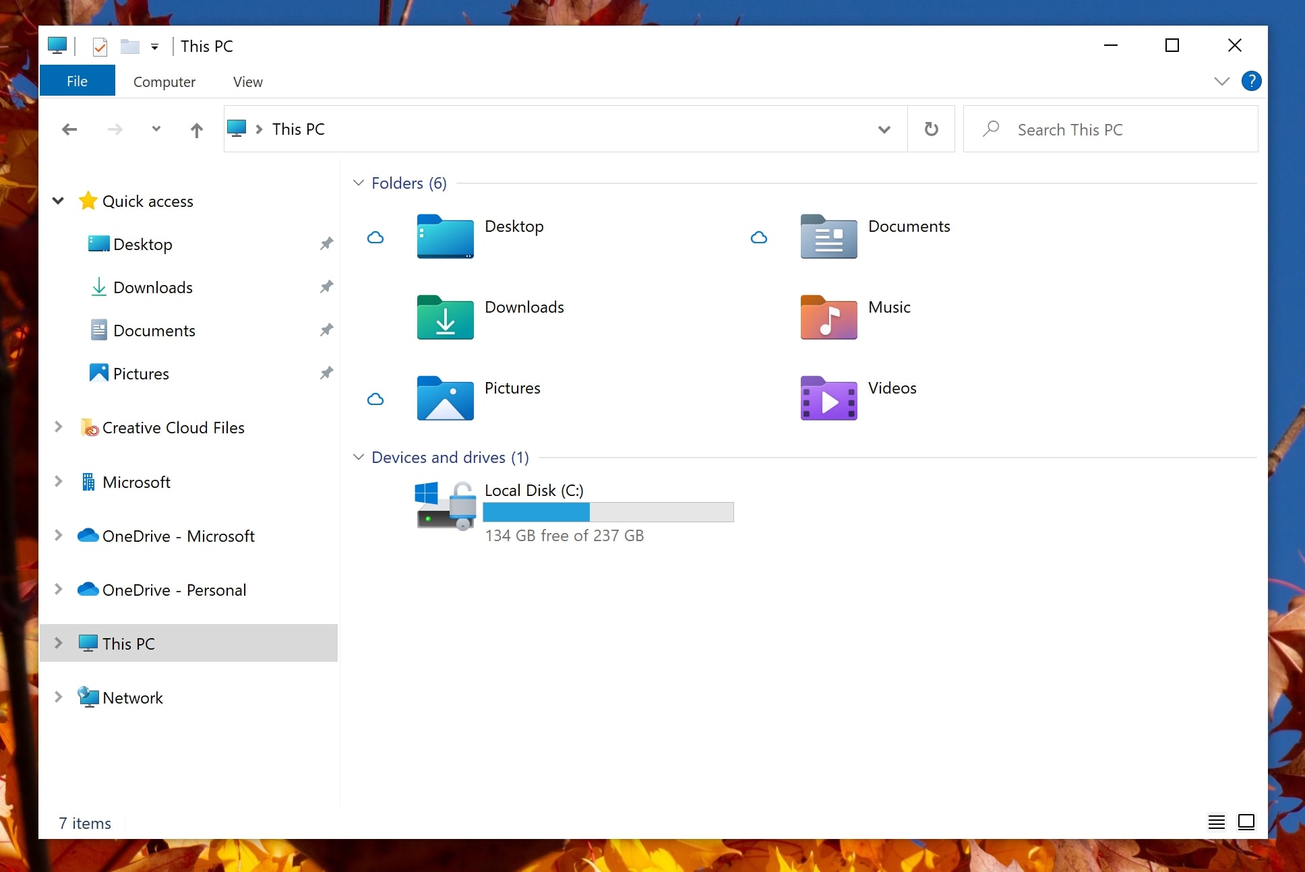1305x872 pixels.
Task: Toggle pin for Downloads in Quick access
Action: click(327, 287)
